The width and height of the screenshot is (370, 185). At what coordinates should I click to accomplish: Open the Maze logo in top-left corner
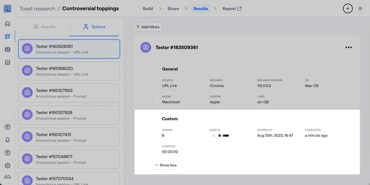(x=7, y=9)
